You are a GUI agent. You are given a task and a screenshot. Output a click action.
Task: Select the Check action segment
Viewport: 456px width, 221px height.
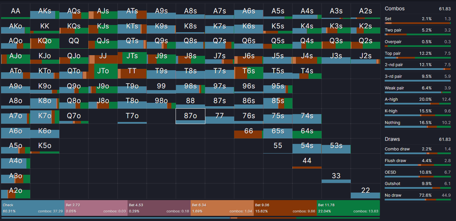click(x=31, y=207)
